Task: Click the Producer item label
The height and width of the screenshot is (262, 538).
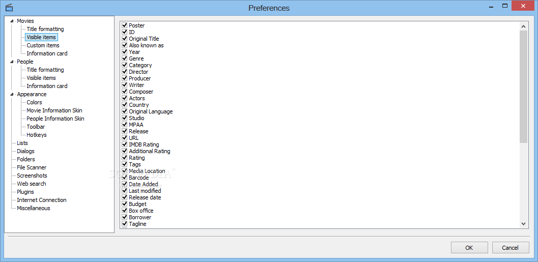Action: (139, 78)
